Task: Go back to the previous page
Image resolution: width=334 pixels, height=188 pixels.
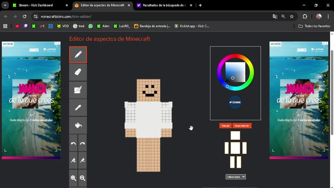Action: [6, 16]
